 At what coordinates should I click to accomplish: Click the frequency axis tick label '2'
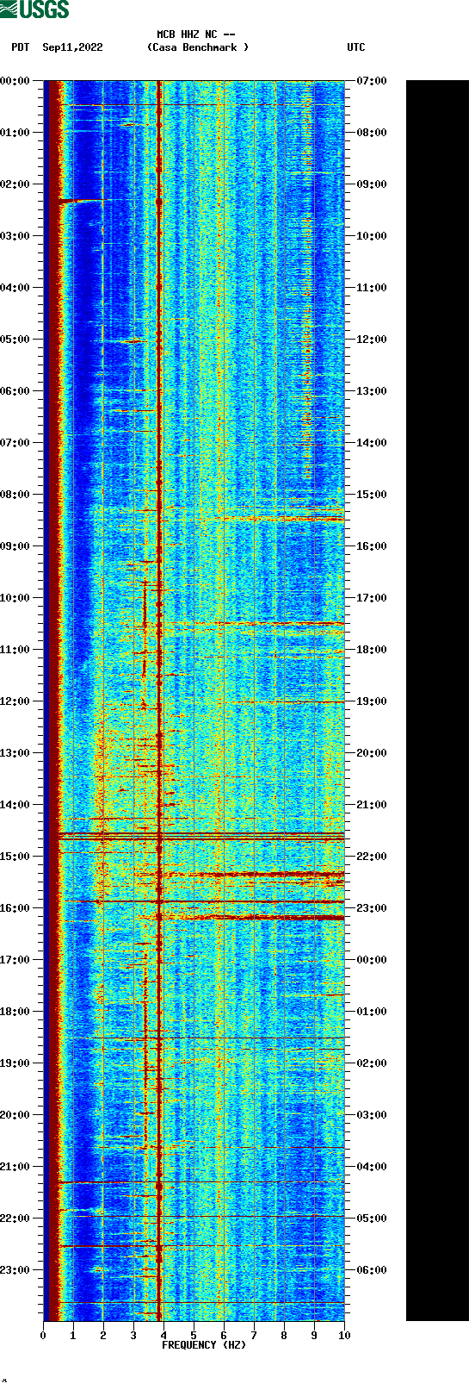(x=103, y=1336)
